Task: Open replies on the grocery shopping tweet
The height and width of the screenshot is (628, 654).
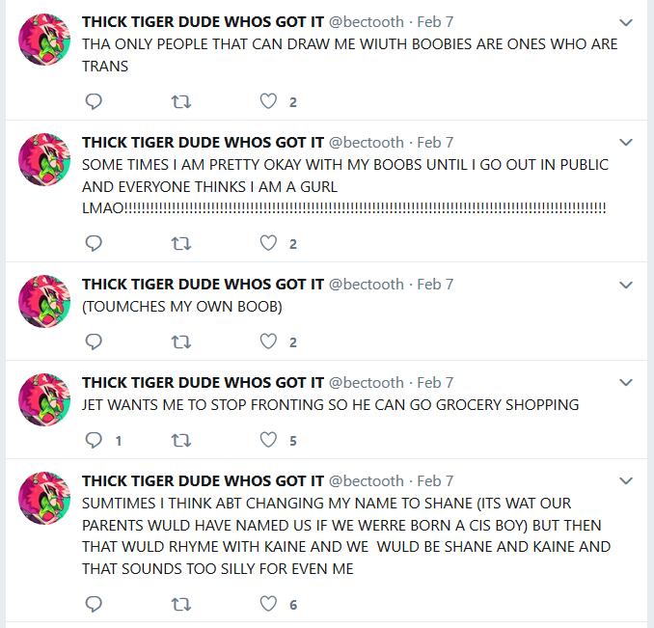Action: pos(94,440)
